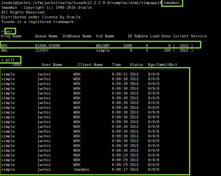Click the 'User Name' column header
The image size is (221, 176).
(x=52, y=65)
